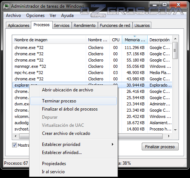Switch to the Funciones de red tab
190x178 pixels.
[115, 25]
